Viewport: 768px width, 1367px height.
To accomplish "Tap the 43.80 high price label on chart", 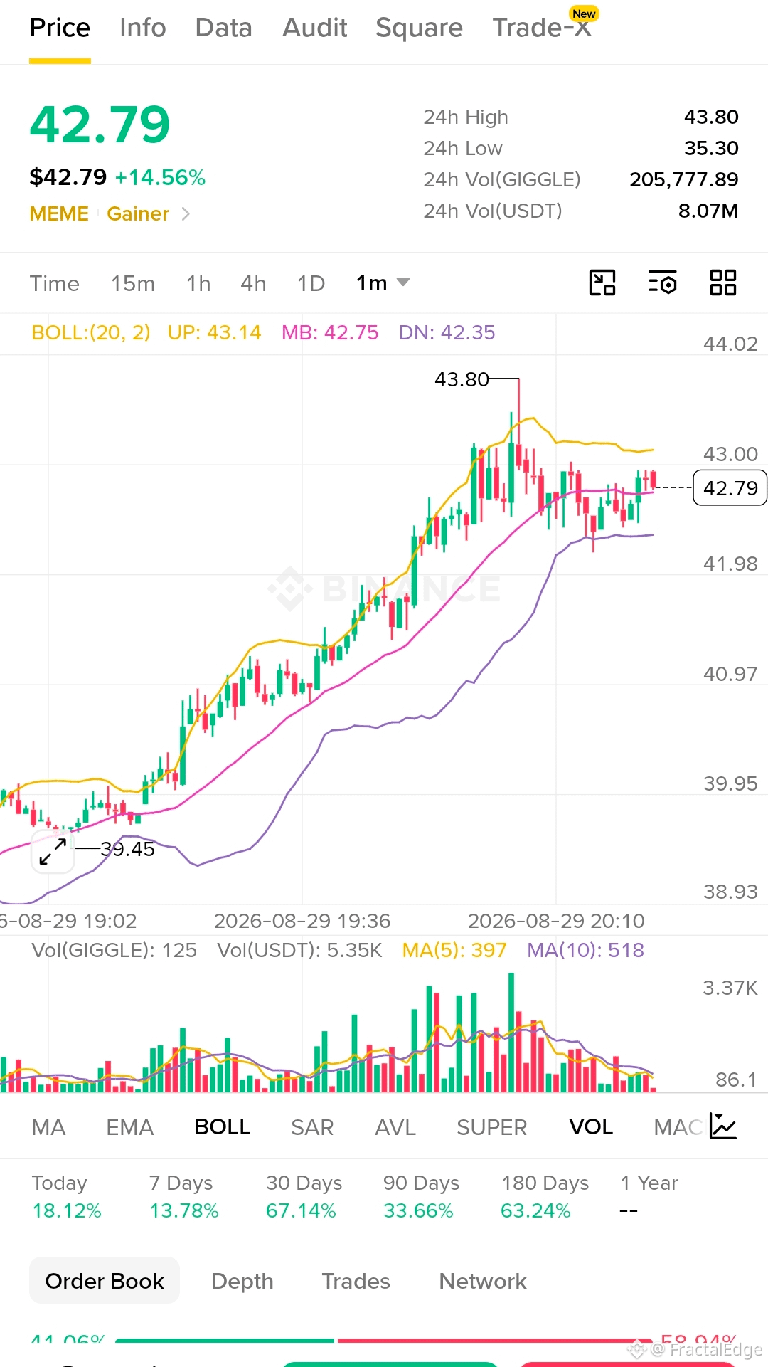I will click(462, 379).
